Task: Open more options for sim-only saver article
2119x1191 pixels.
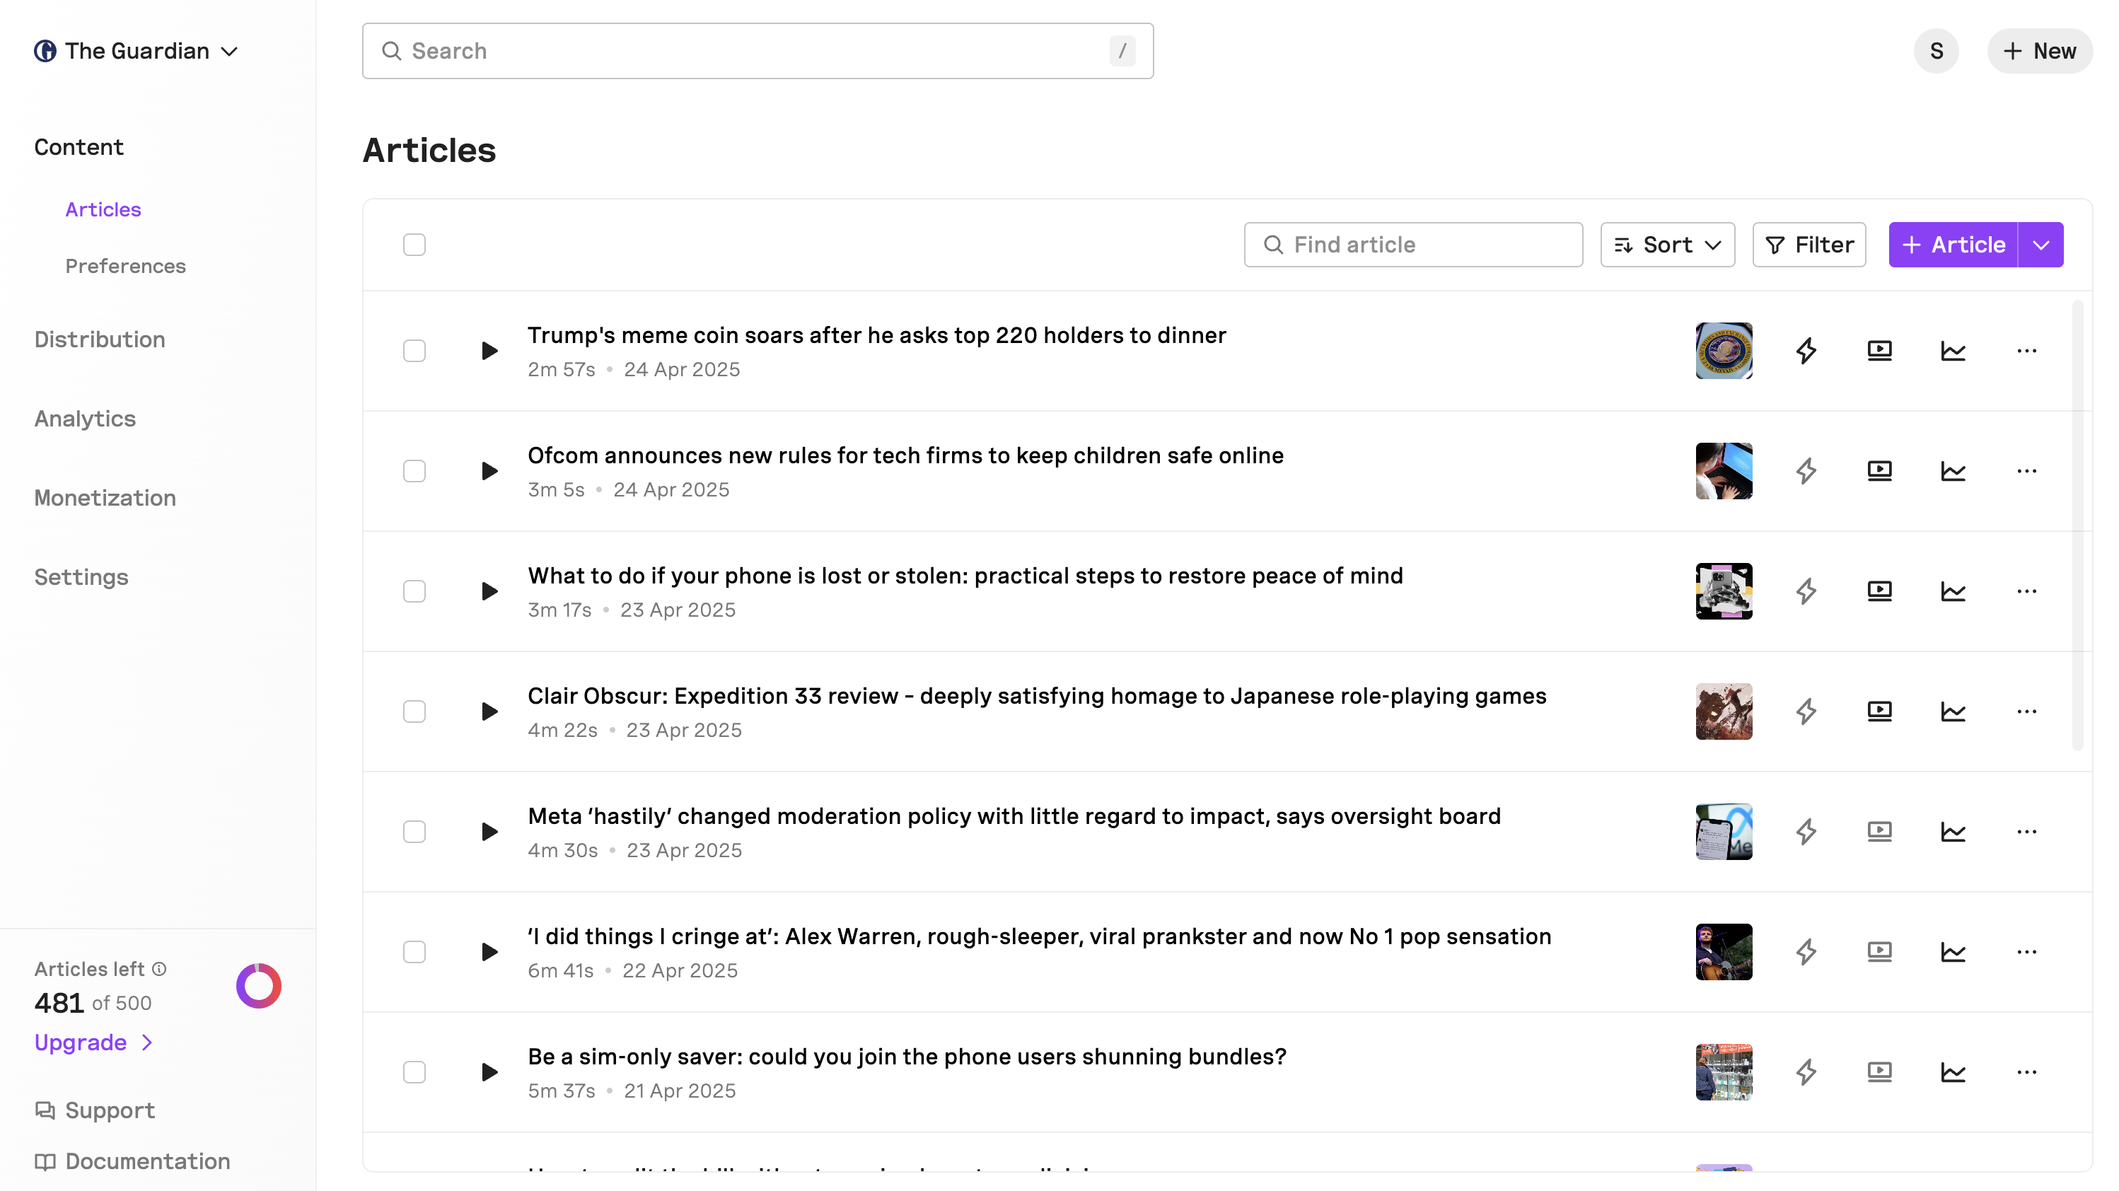Action: pyautogui.click(x=2026, y=1071)
